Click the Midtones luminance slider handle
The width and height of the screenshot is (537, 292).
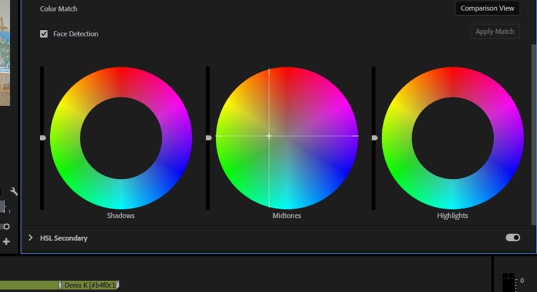[208, 138]
